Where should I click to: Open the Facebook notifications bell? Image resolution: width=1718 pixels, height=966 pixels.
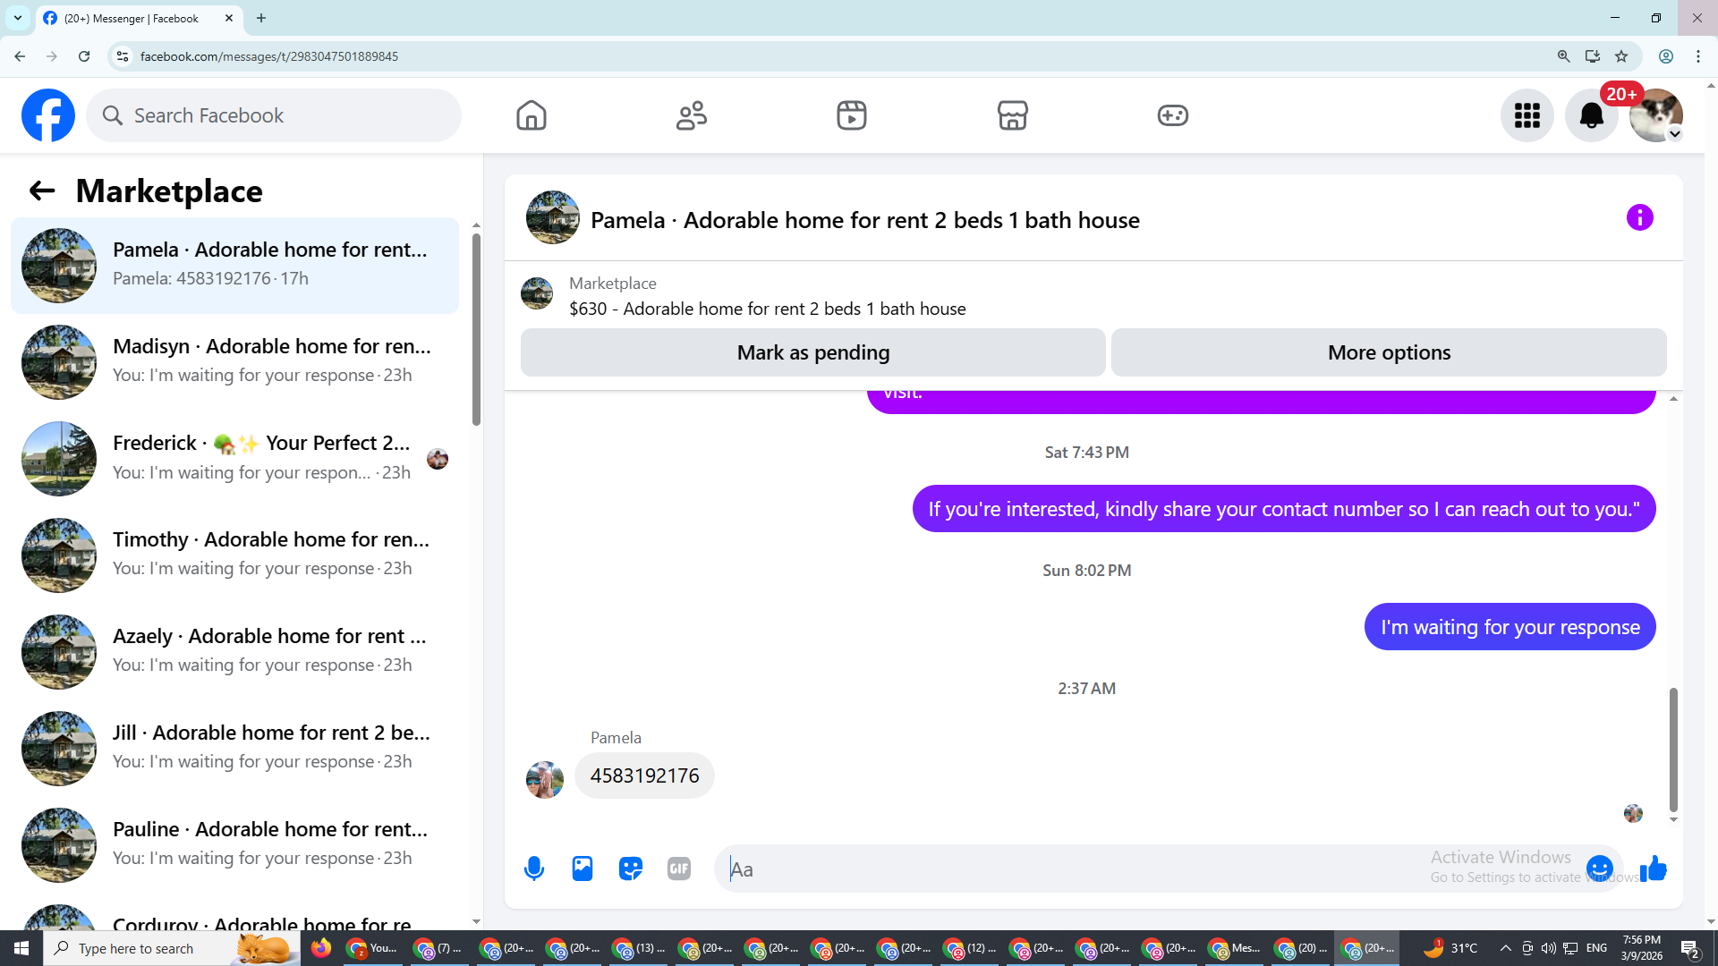[x=1591, y=115]
